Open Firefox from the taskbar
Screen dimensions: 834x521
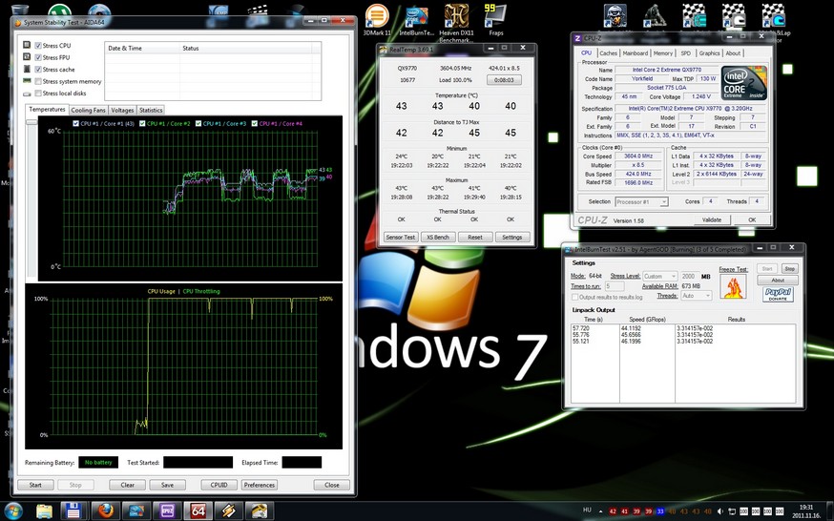click(x=106, y=511)
